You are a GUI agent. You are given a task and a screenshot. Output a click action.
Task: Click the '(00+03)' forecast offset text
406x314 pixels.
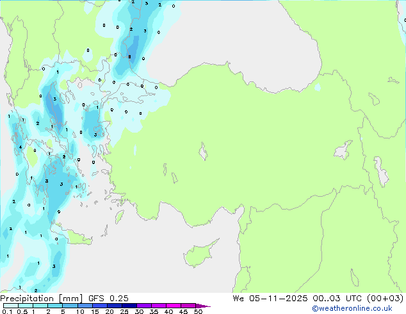click(x=386, y=299)
